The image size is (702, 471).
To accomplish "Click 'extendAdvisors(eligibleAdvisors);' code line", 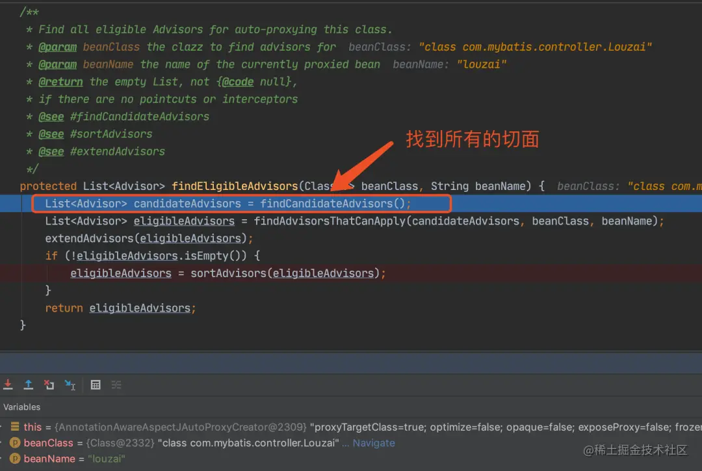I will [x=149, y=238].
